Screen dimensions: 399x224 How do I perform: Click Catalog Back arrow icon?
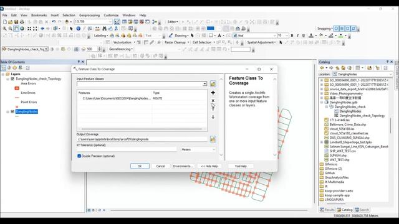pyautogui.click(x=322, y=68)
